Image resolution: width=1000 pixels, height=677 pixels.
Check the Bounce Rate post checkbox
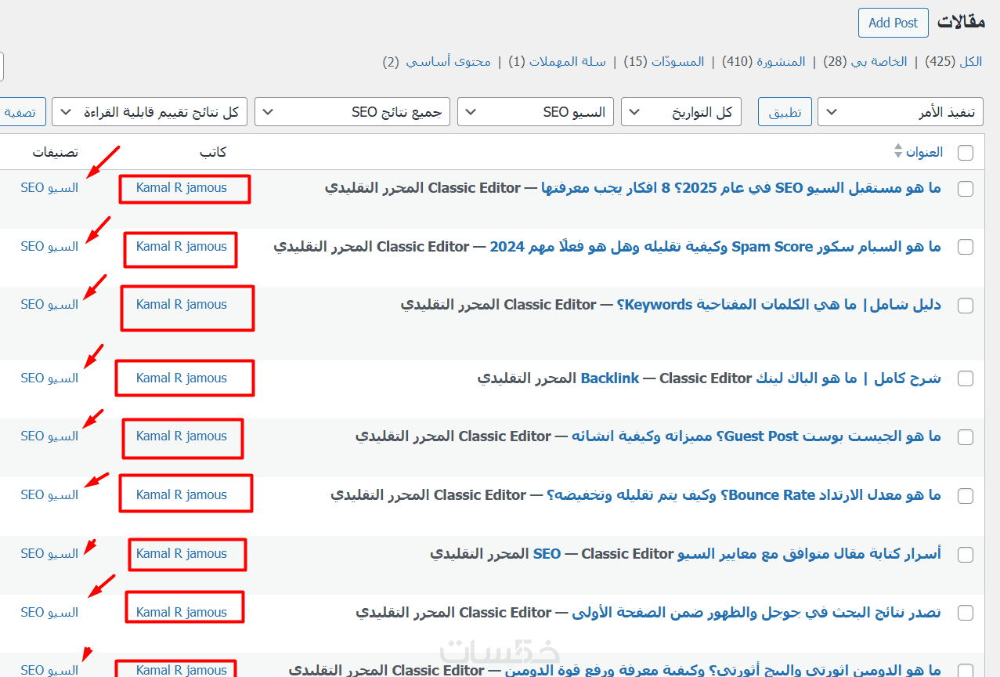tap(966, 496)
